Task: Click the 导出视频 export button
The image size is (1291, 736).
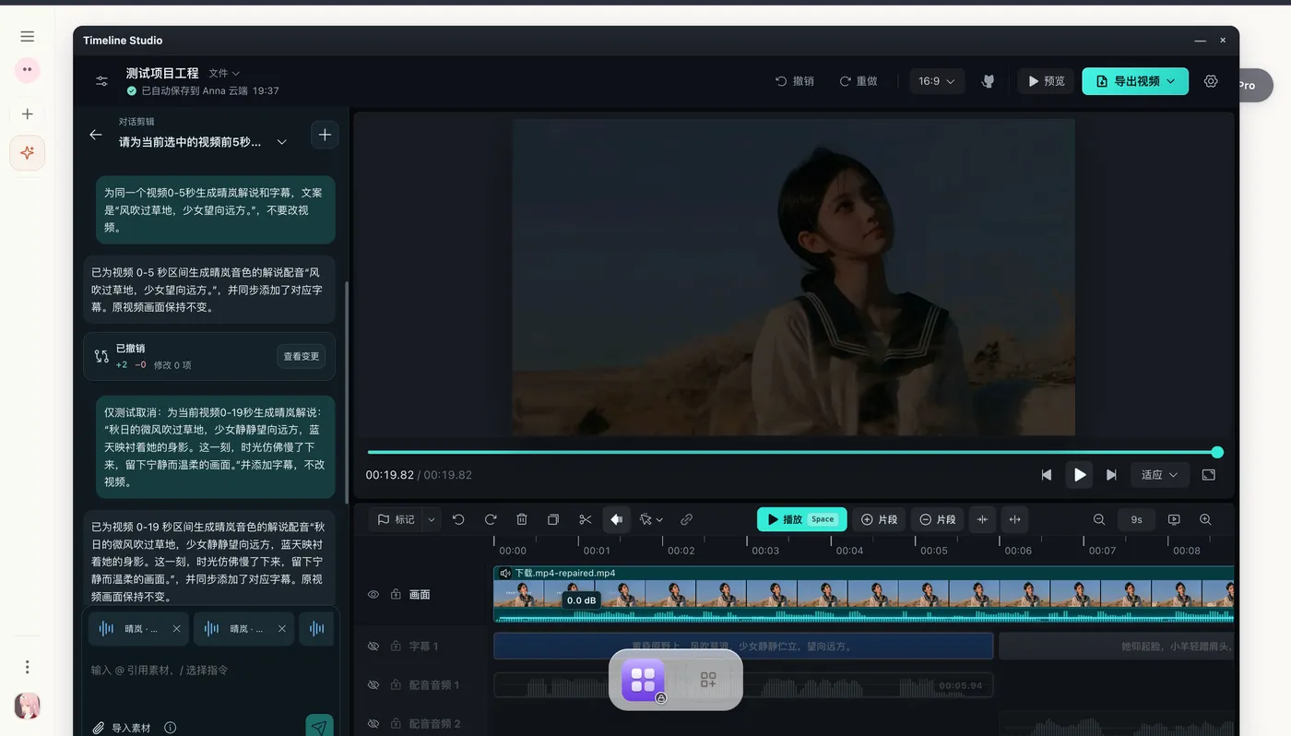Action: click(x=1135, y=81)
